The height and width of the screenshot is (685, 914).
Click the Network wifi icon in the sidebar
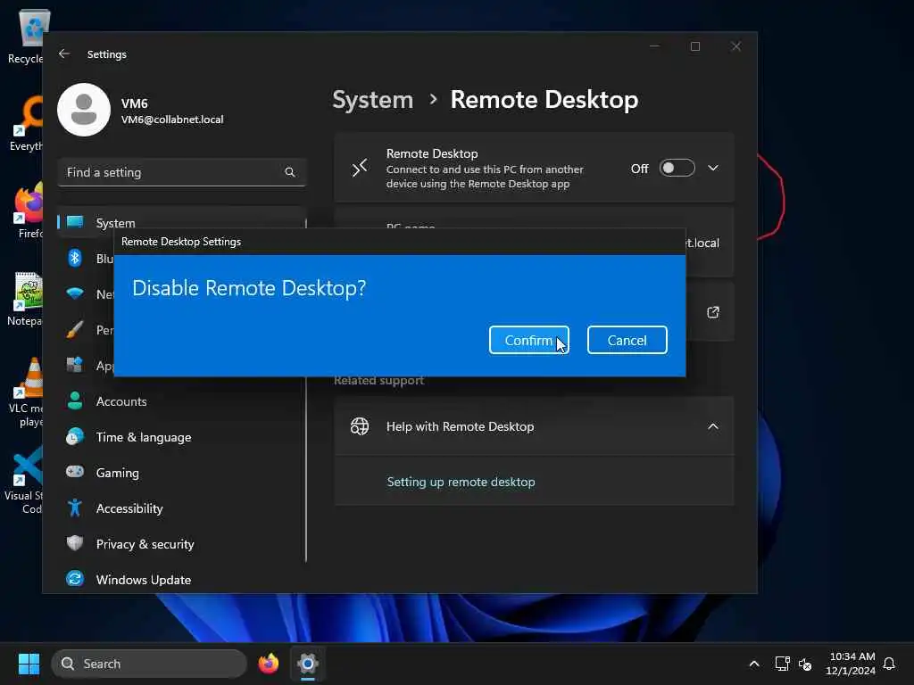pos(75,293)
